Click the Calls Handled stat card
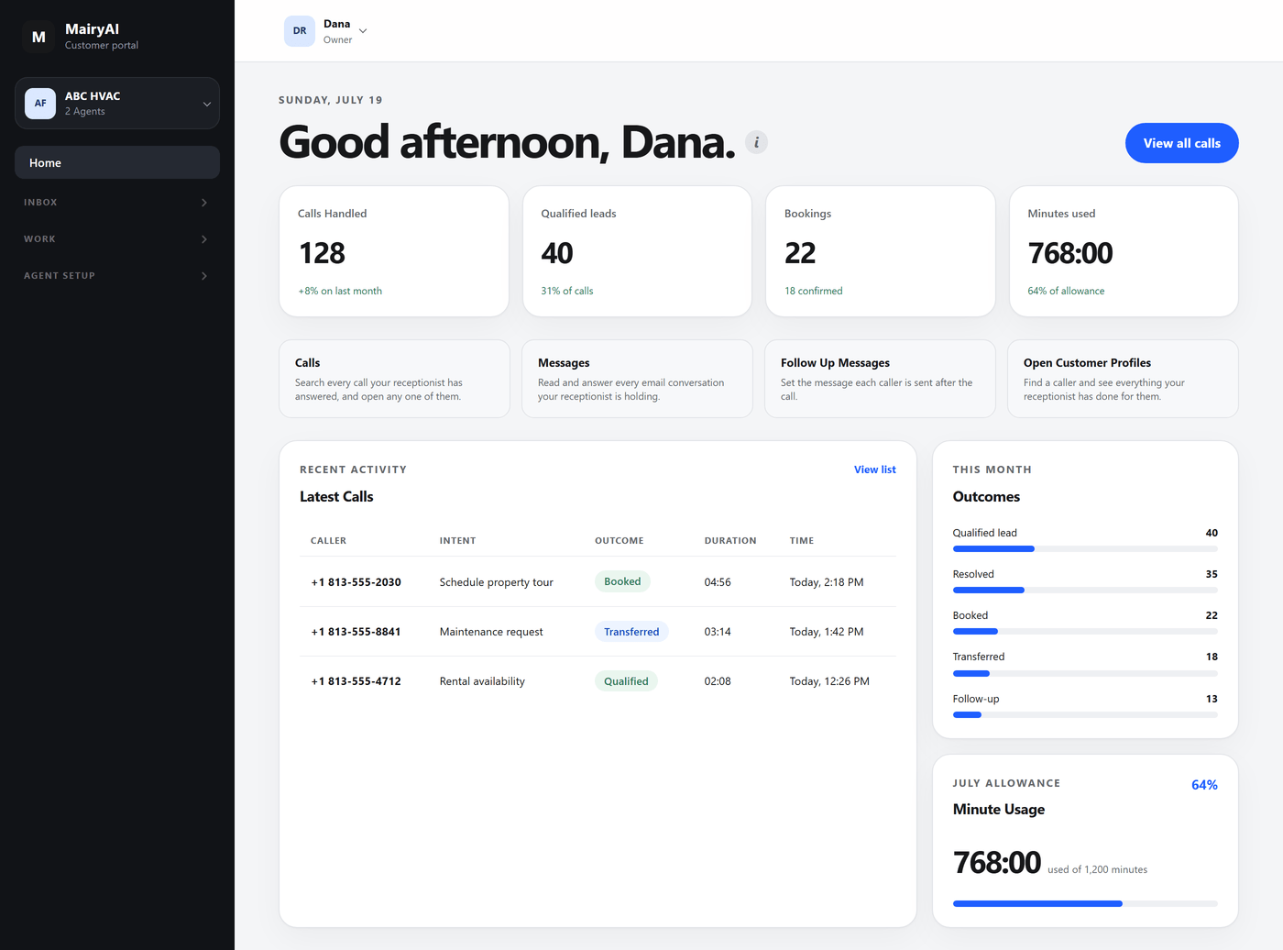Viewport: 1283px width, 950px height. (x=394, y=251)
